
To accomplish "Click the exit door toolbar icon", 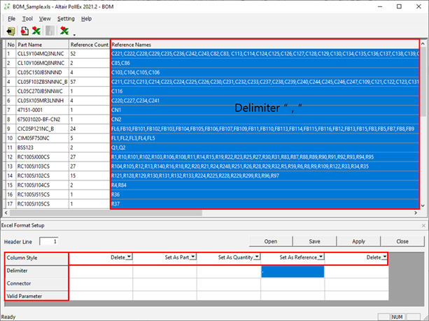I will [11, 31].
